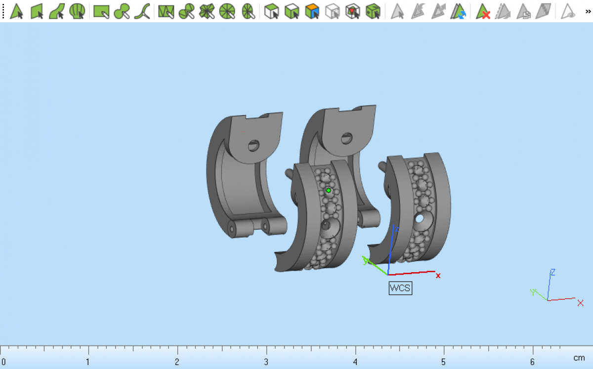Select the Mark Shell tool
The height and width of the screenshot is (369, 593).
[x=77, y=11]
